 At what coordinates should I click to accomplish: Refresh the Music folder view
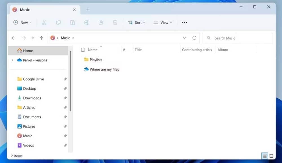(x=194, y=38)
